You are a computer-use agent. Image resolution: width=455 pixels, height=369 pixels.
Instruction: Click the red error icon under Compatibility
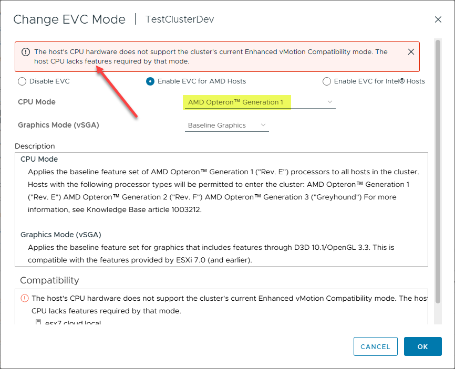click(x=24, y=298)
